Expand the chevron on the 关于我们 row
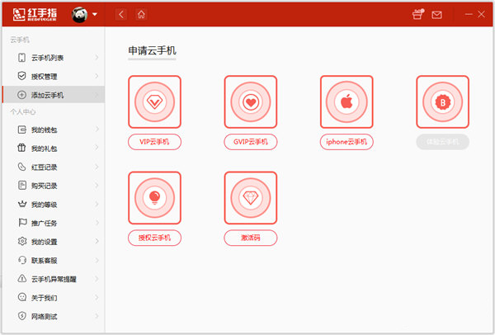The height and width of the screenshot is (335, 495). [97, 297]
